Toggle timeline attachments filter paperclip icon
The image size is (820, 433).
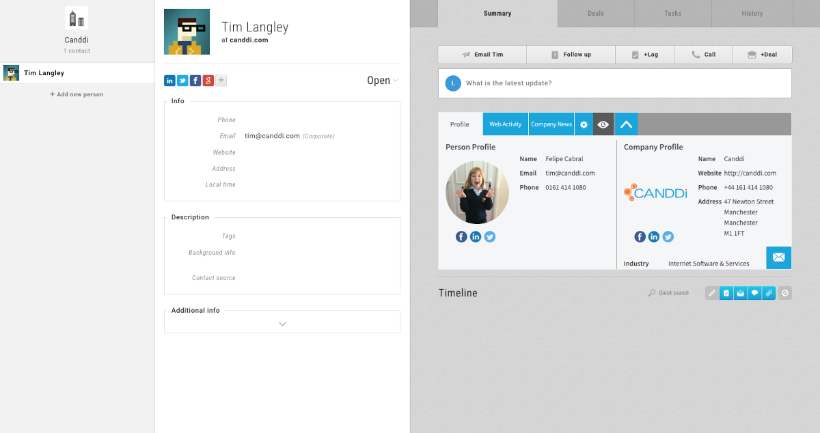click(x=769, y=293)
